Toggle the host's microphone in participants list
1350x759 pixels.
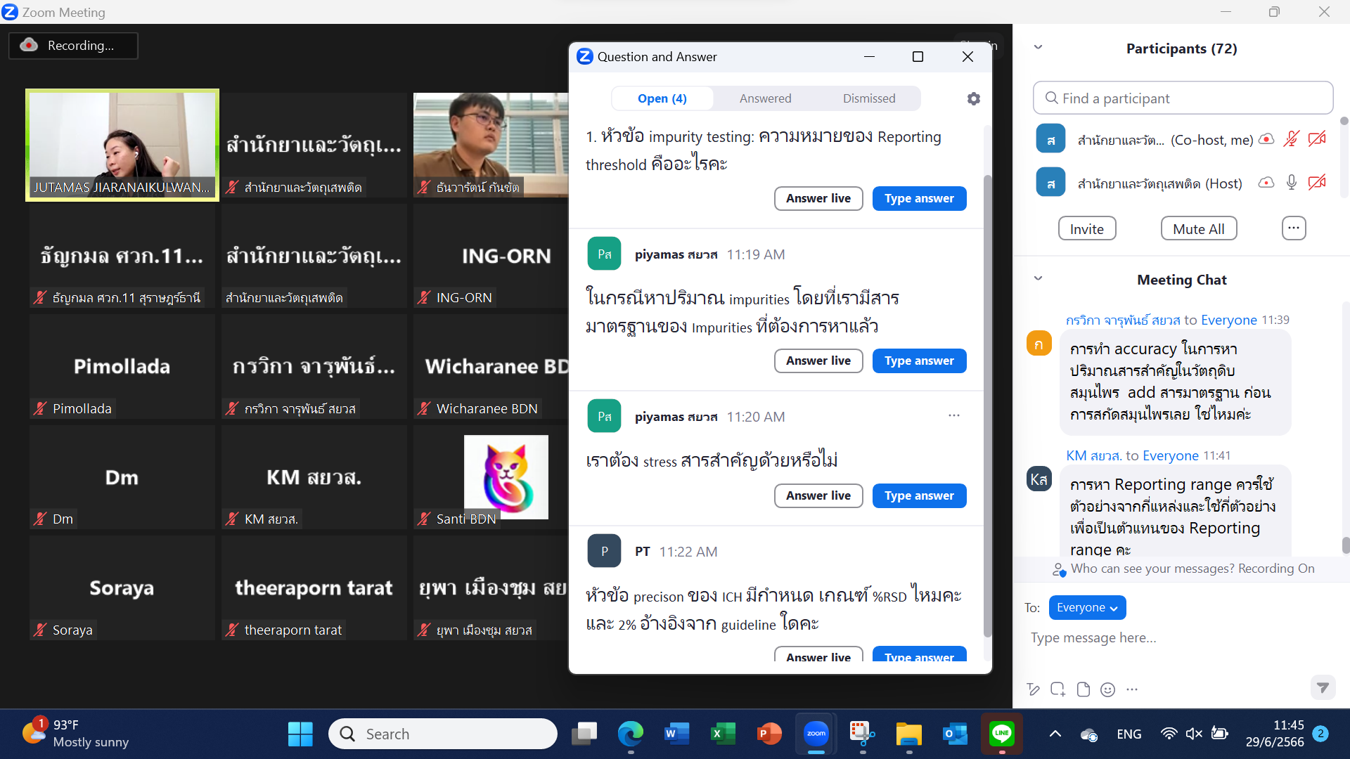(1291, 183)
